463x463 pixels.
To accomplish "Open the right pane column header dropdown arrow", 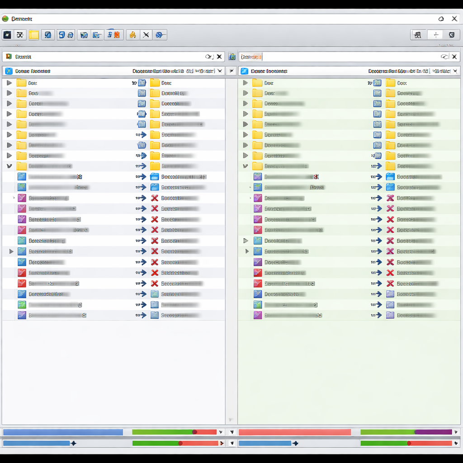I will click(455, 71).
